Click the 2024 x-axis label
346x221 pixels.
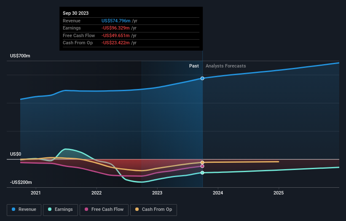[218, 193]
